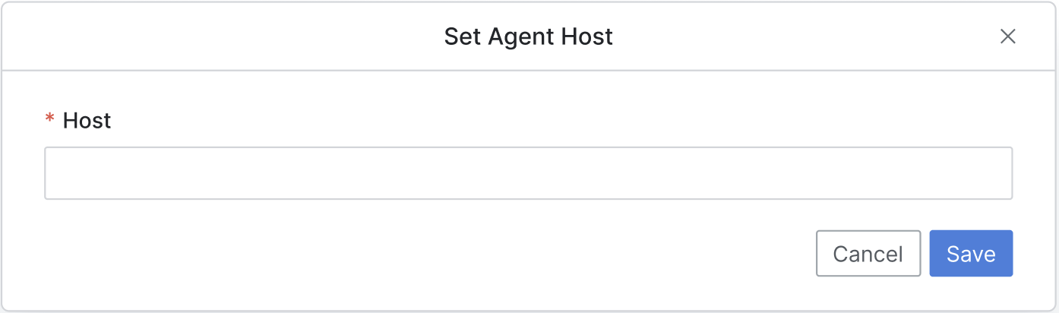
Task: Select the required Host input
Action: [528, 173]
